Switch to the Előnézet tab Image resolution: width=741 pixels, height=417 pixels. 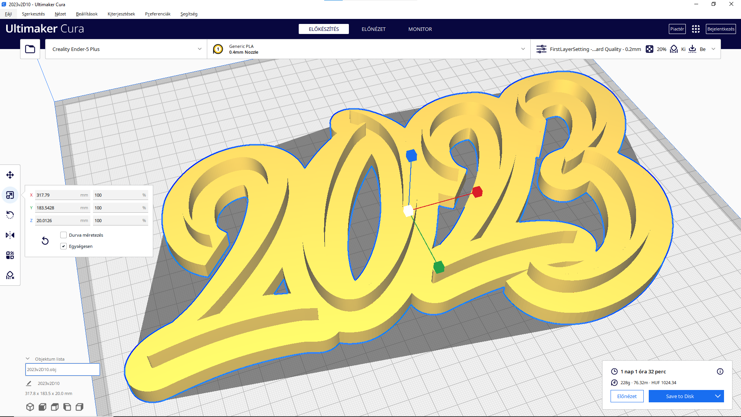373,29
